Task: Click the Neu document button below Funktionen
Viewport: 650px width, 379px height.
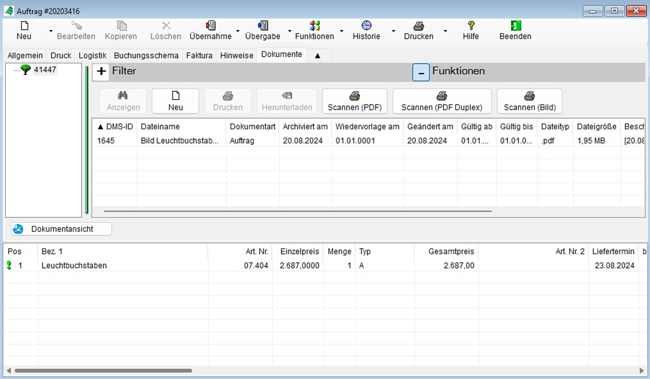Action: click(x=175, y=101)
